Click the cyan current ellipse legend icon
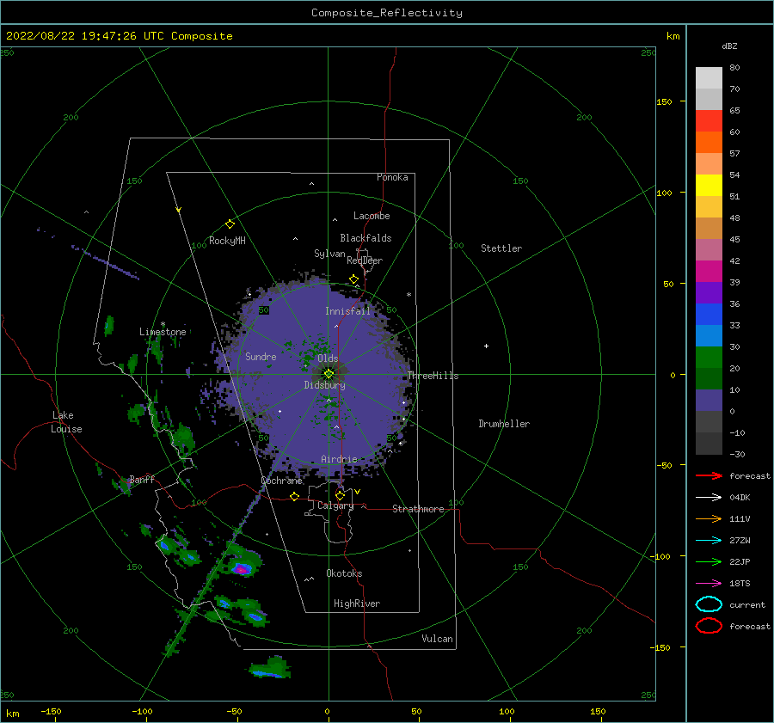 709,604
